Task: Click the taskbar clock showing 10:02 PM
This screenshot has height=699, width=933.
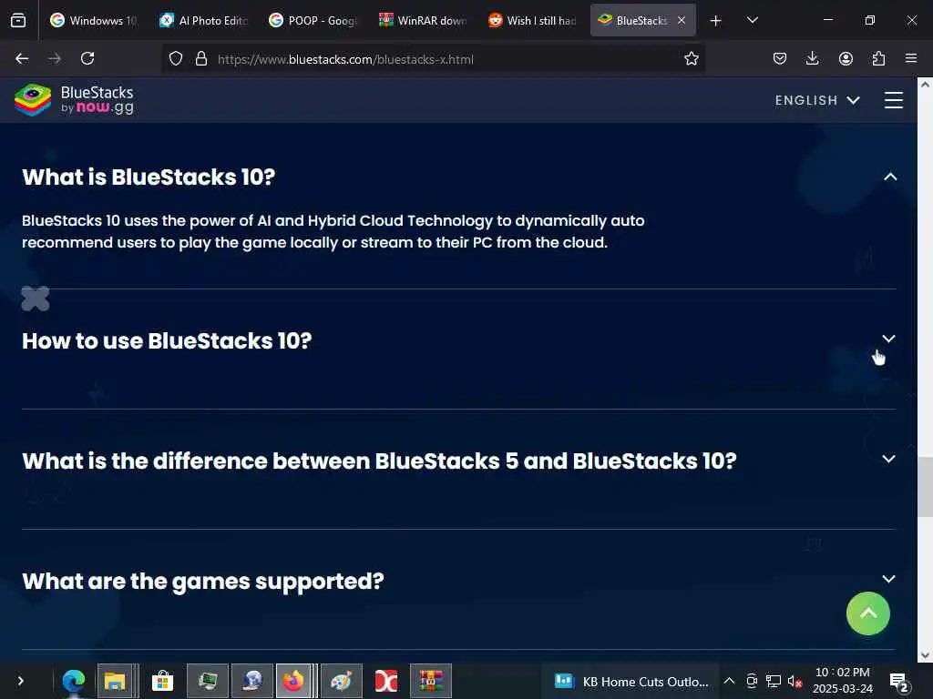Action: [843, 681]
